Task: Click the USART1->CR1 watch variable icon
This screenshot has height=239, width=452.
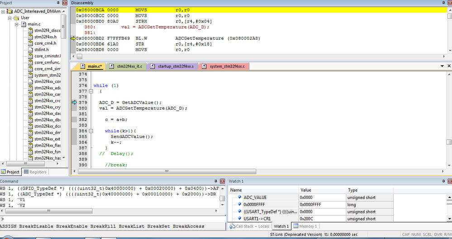Action: (x=239, y=219)
